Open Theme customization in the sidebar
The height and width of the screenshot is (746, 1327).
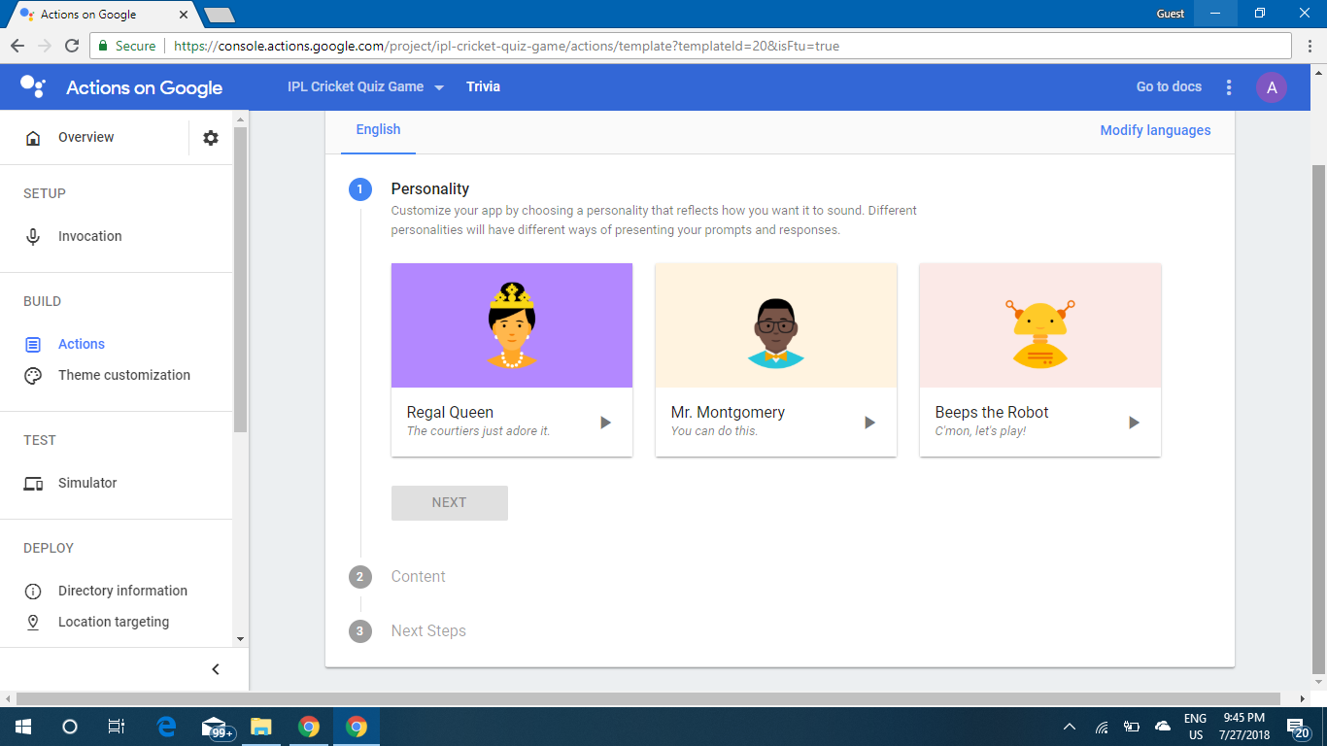[124, 376]
